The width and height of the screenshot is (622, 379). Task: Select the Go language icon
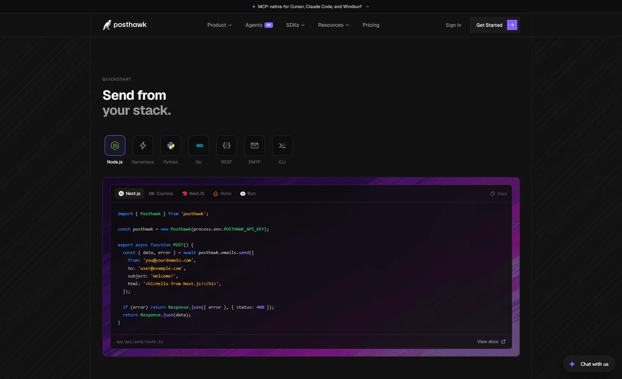click(x=199, y=146)
